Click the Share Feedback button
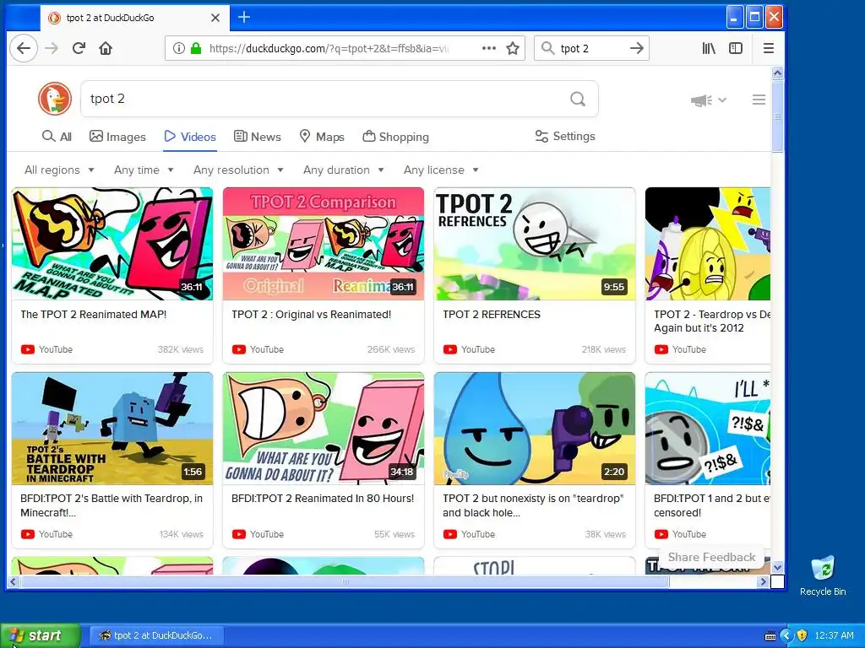 pos(711,557)
